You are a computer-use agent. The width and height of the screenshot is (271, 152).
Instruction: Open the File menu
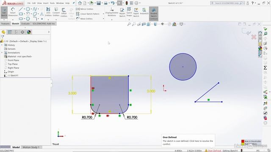click(29, 3)
